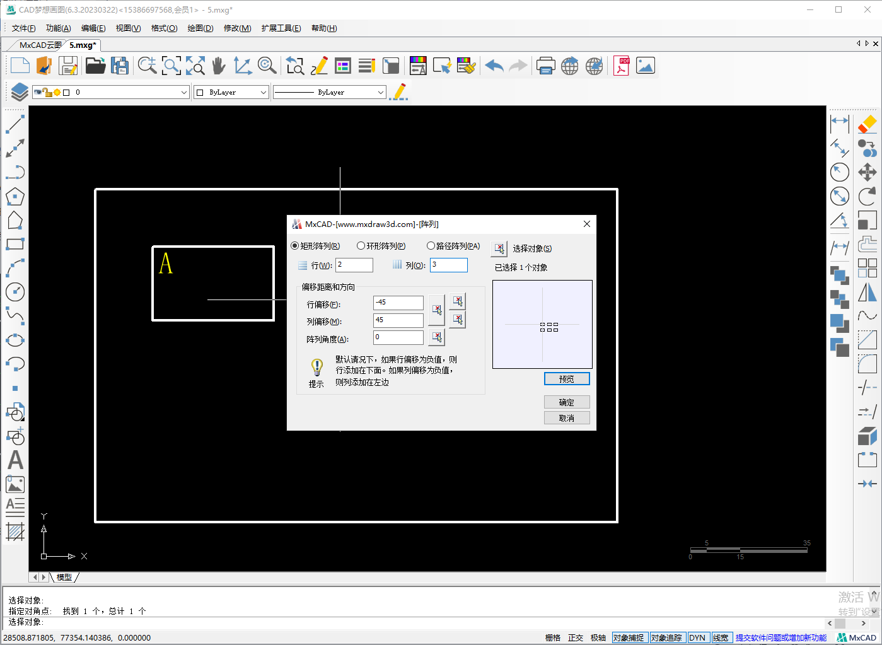Click the column offset input field
This screenshot has width=882, height=645.
398,320
